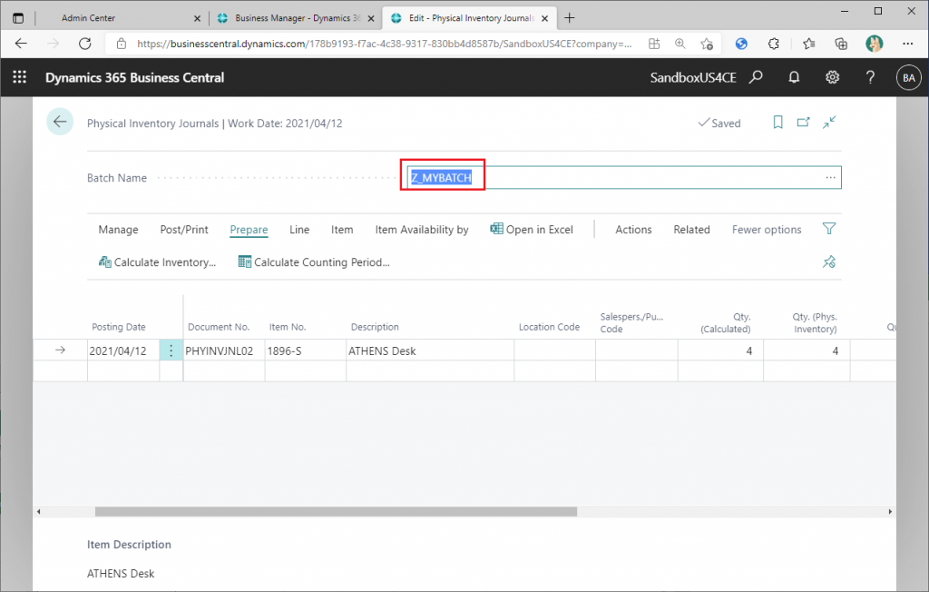The height and width of the screenshot is (592, 929).
Task: Click the browser back arrow
Action: 22,44
